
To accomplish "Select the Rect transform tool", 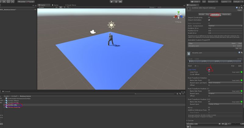I will [x=9, y=2].
